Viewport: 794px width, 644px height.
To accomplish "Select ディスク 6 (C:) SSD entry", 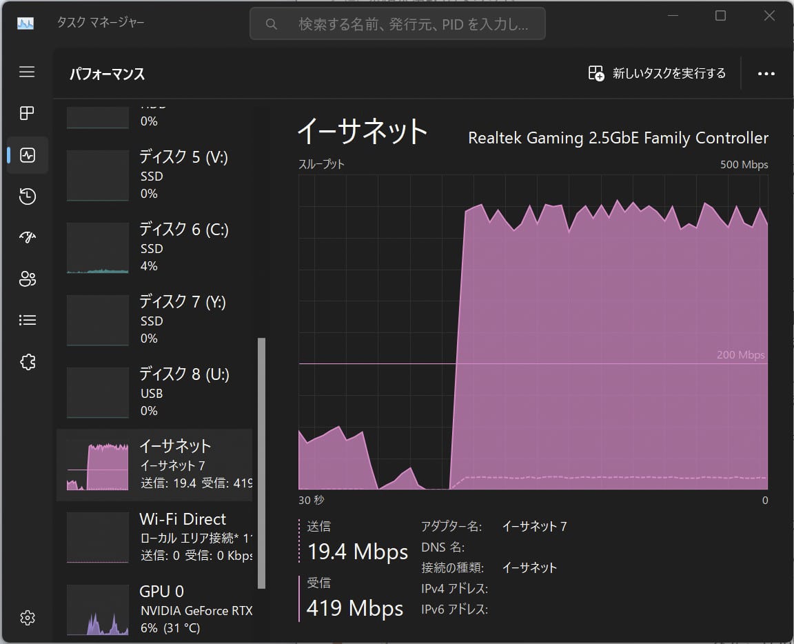I will (x=154, y=248).
